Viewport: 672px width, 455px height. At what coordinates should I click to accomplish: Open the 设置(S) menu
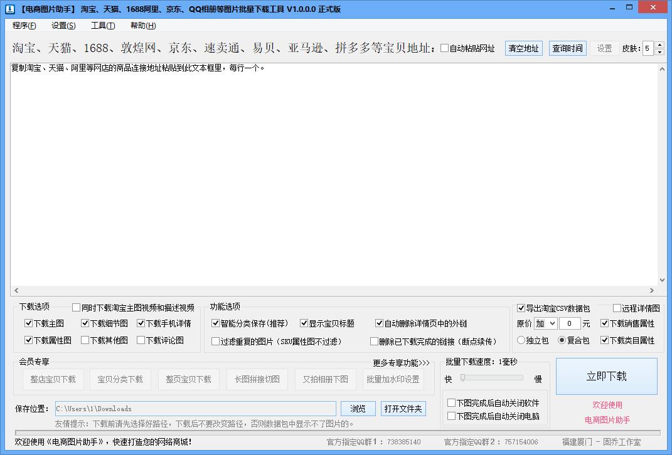coord(63,26)
